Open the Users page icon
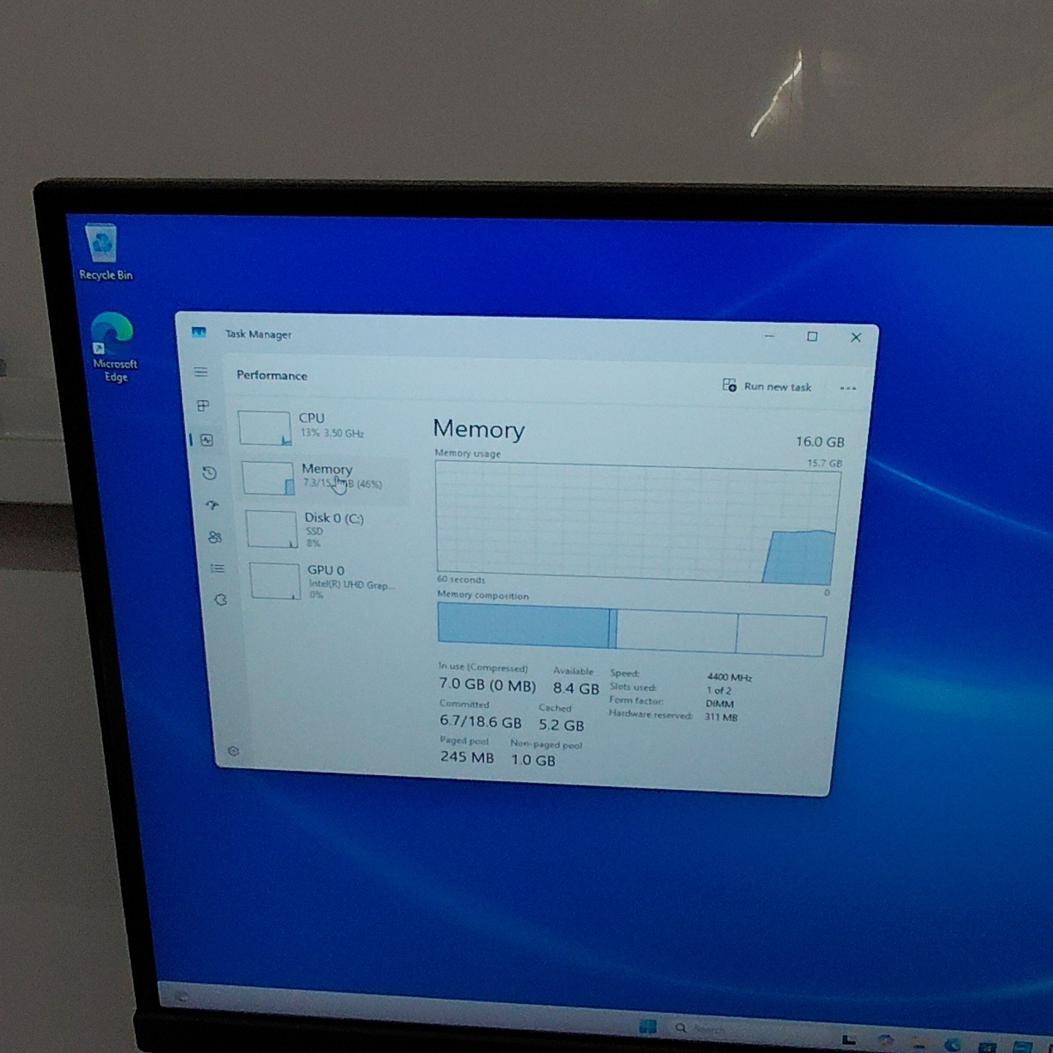 tap(215, 537)
